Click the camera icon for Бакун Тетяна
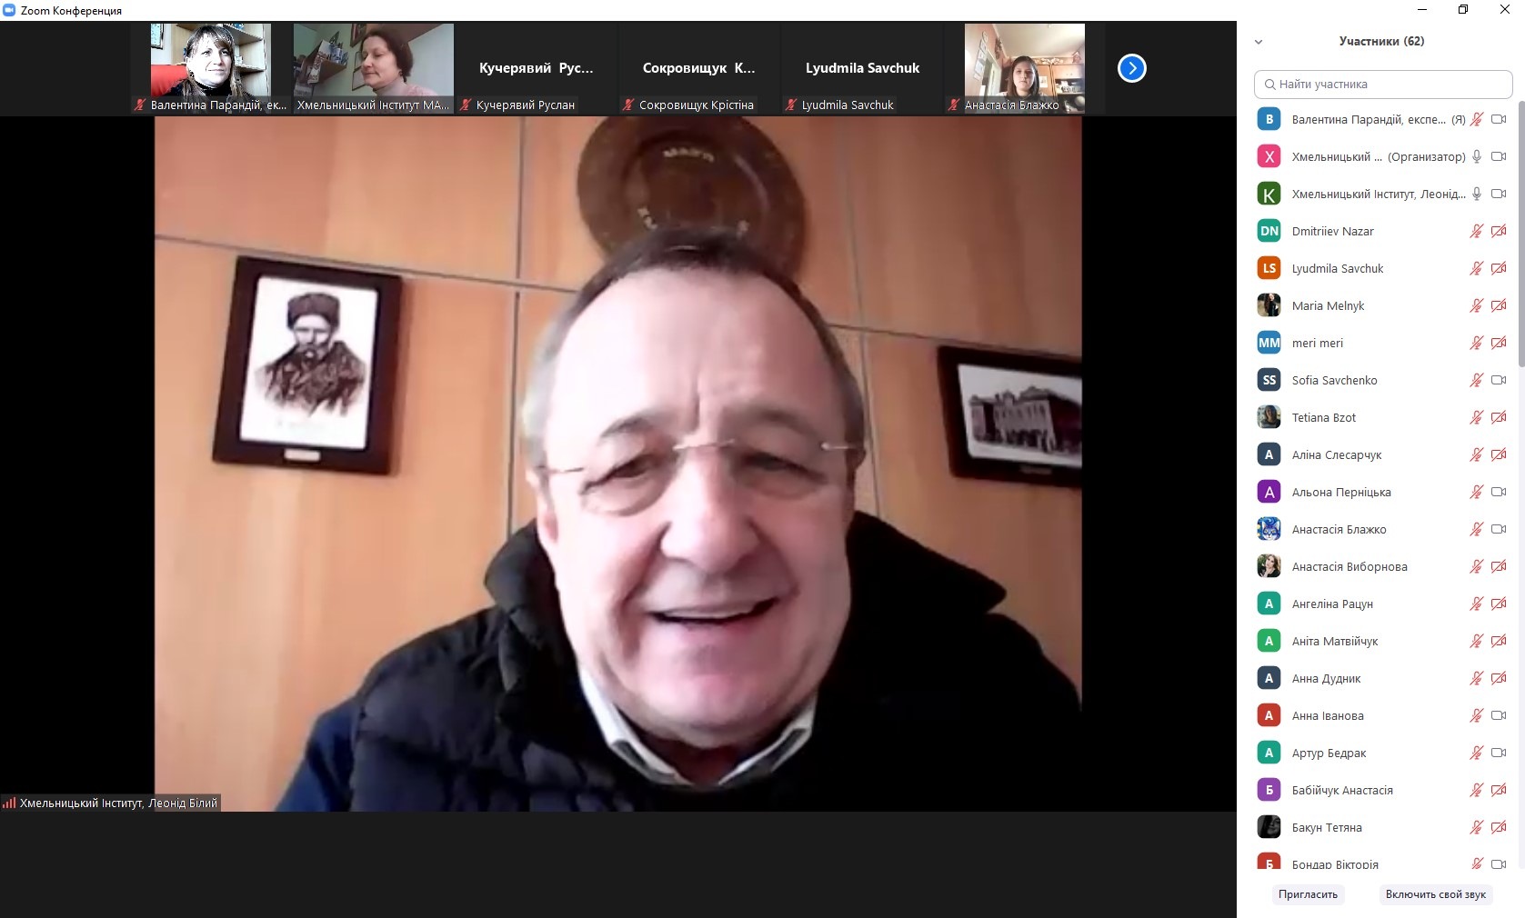The width and height of the screenshot is (1525, 918). [x=1499, y=827]
